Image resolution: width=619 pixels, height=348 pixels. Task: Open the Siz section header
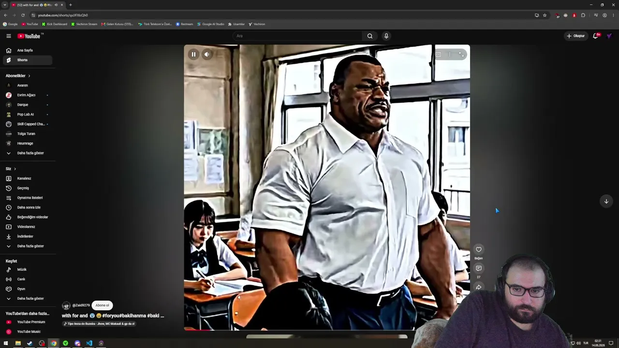tap(11, 169)
